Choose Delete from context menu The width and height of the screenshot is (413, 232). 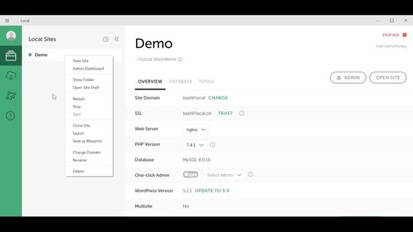coord(78,171)
